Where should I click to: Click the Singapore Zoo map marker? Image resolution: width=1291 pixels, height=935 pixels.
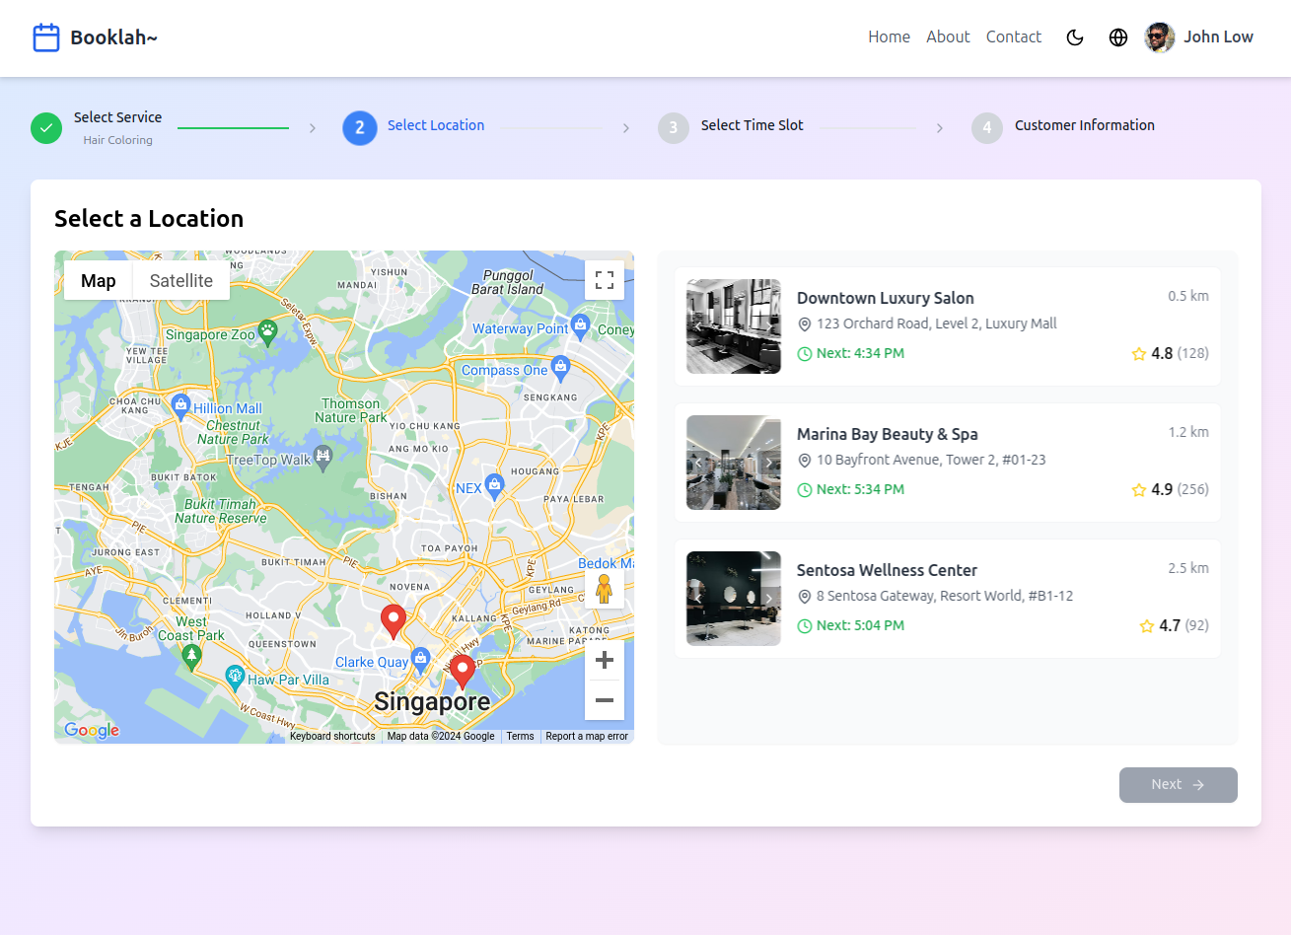click(x=267, y=330)
